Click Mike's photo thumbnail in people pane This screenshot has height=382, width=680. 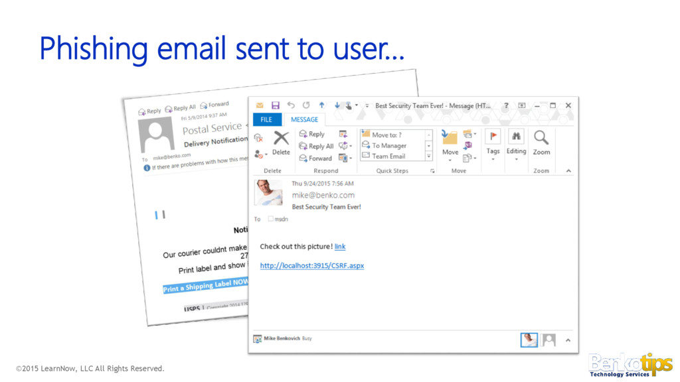tap(529, 340)
